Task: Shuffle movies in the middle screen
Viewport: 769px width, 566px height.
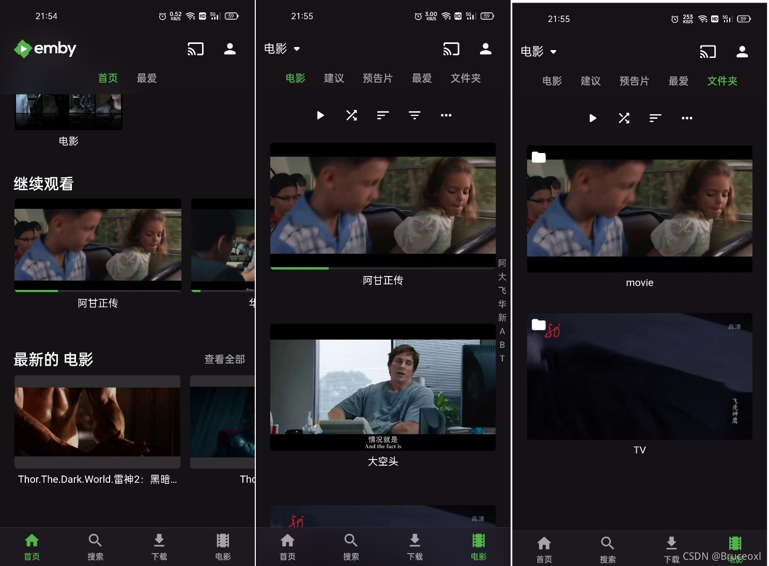Action: tap(352, 115)
